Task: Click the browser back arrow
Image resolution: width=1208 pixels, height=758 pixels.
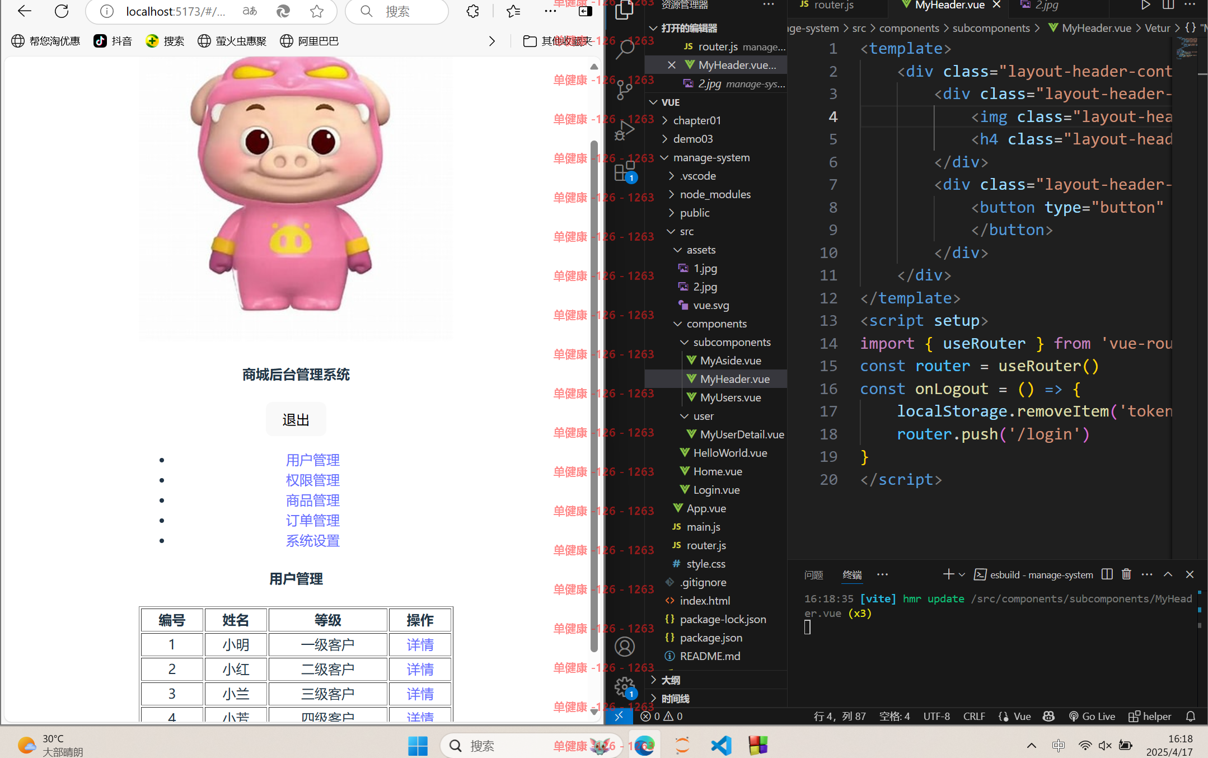Action: [24, 11]
